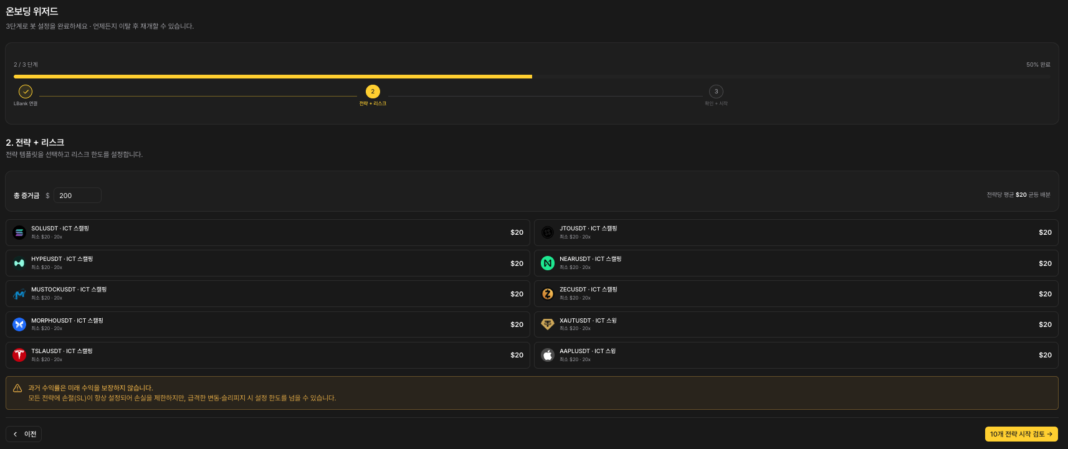1068x449 pixels.
Task: Click the NEARUSDT green coin icon
Action: coord(548,263)
